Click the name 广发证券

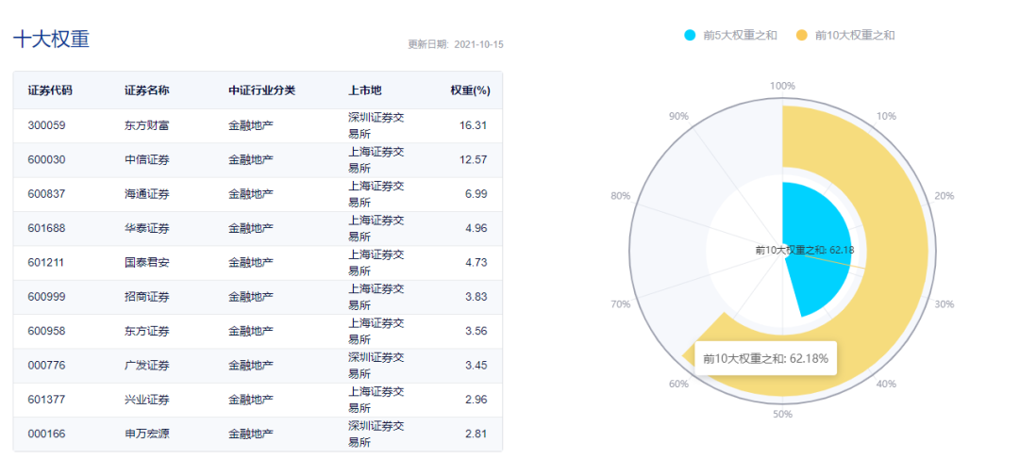pyautogui.click(x=147, y=366)
